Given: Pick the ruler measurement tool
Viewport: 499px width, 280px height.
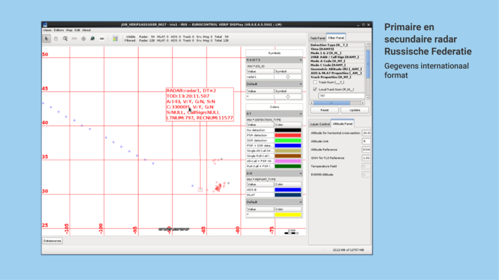Looking at the screenshot, I should pos(74,38).
